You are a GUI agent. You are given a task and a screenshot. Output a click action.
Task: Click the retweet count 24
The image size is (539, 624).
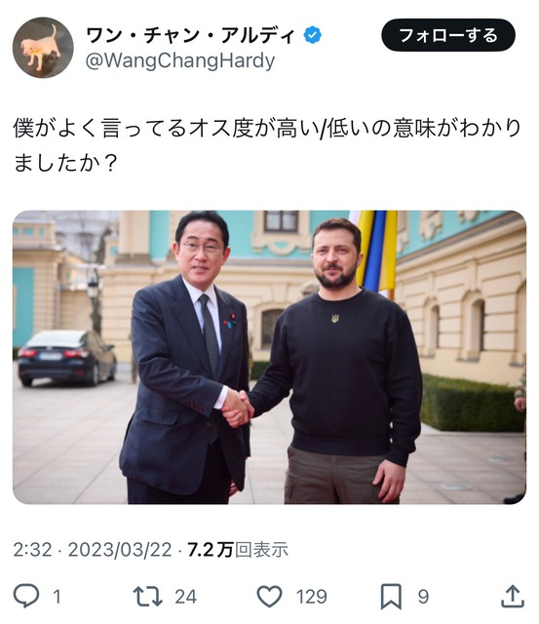186,597
